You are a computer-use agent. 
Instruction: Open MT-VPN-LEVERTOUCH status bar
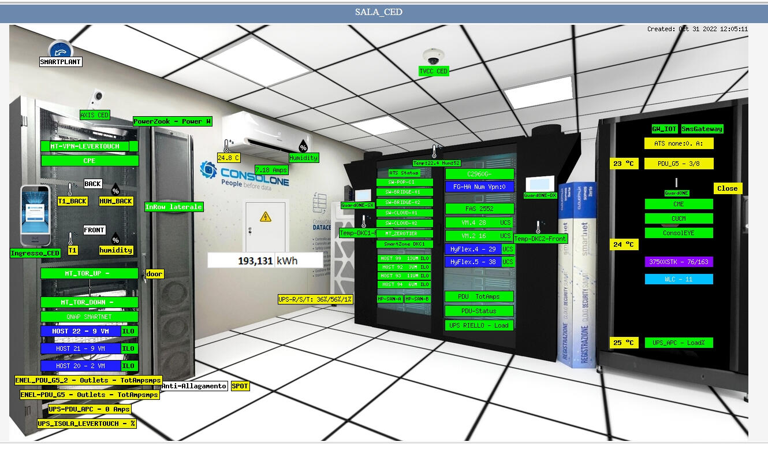[x=90, y=146]
